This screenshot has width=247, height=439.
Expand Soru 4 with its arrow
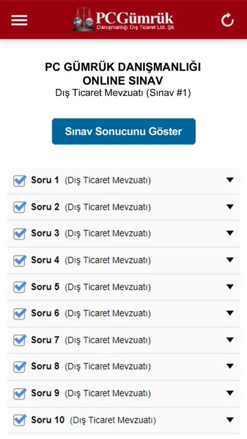(230, 260)
